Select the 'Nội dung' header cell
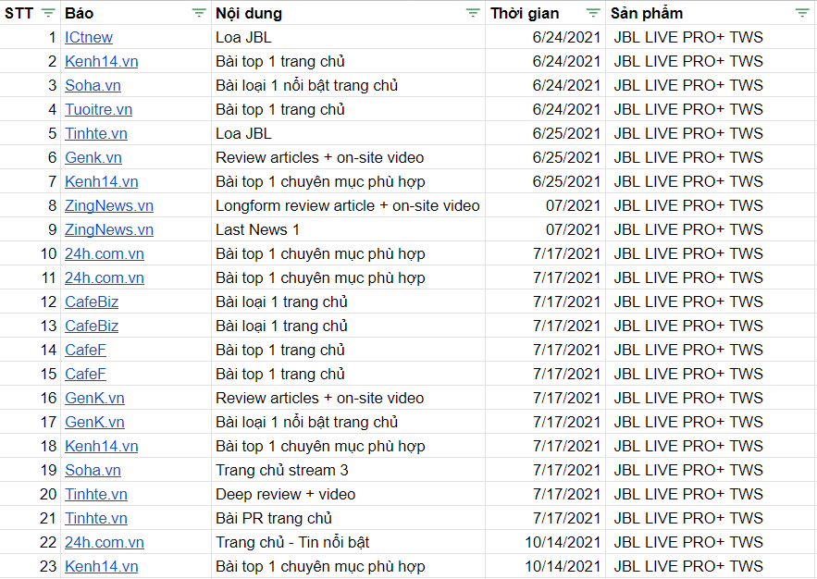The height and width of the screenshot is (579, 817). 348,13
